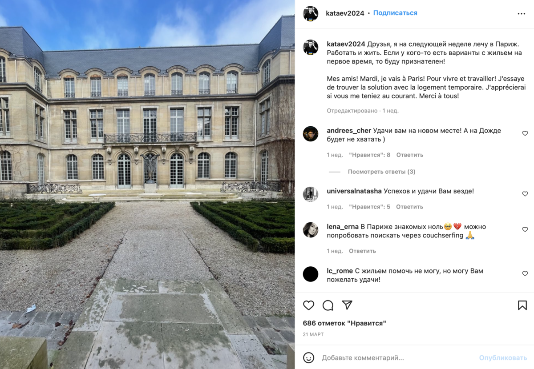Reply to andrees_cher's comment via "Ответить"
The width and height of the screenshot is (534, 369).
tap(409, 155)
